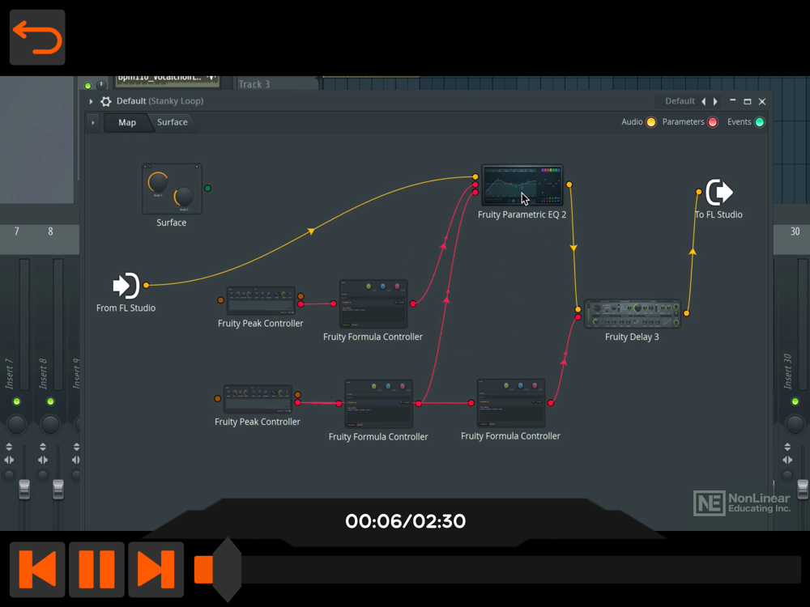
Task: Pause the tutorial video
Action: (96, 569)
